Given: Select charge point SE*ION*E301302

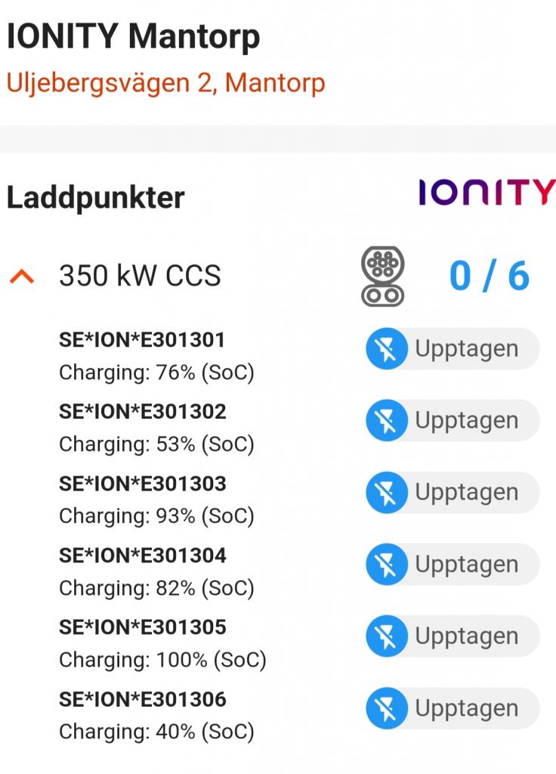Looking at the screenshot, I should coord(143,412).
